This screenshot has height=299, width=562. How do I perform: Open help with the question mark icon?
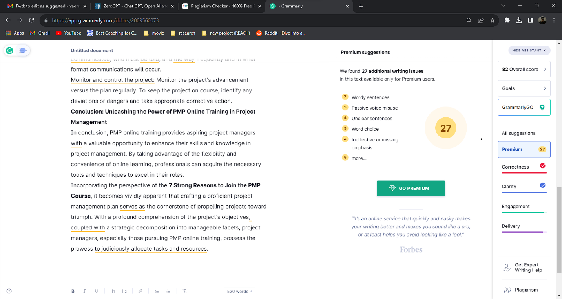(x=9, y=291)
